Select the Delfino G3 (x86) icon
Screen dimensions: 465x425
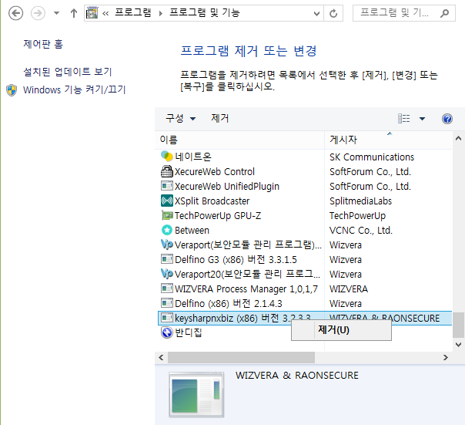(166, 259)
